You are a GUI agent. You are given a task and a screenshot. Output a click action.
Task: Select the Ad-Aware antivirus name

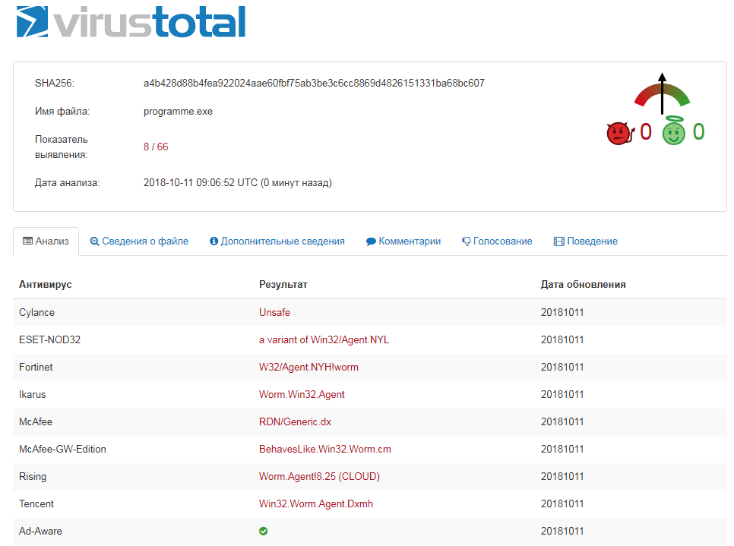(40, 531)
